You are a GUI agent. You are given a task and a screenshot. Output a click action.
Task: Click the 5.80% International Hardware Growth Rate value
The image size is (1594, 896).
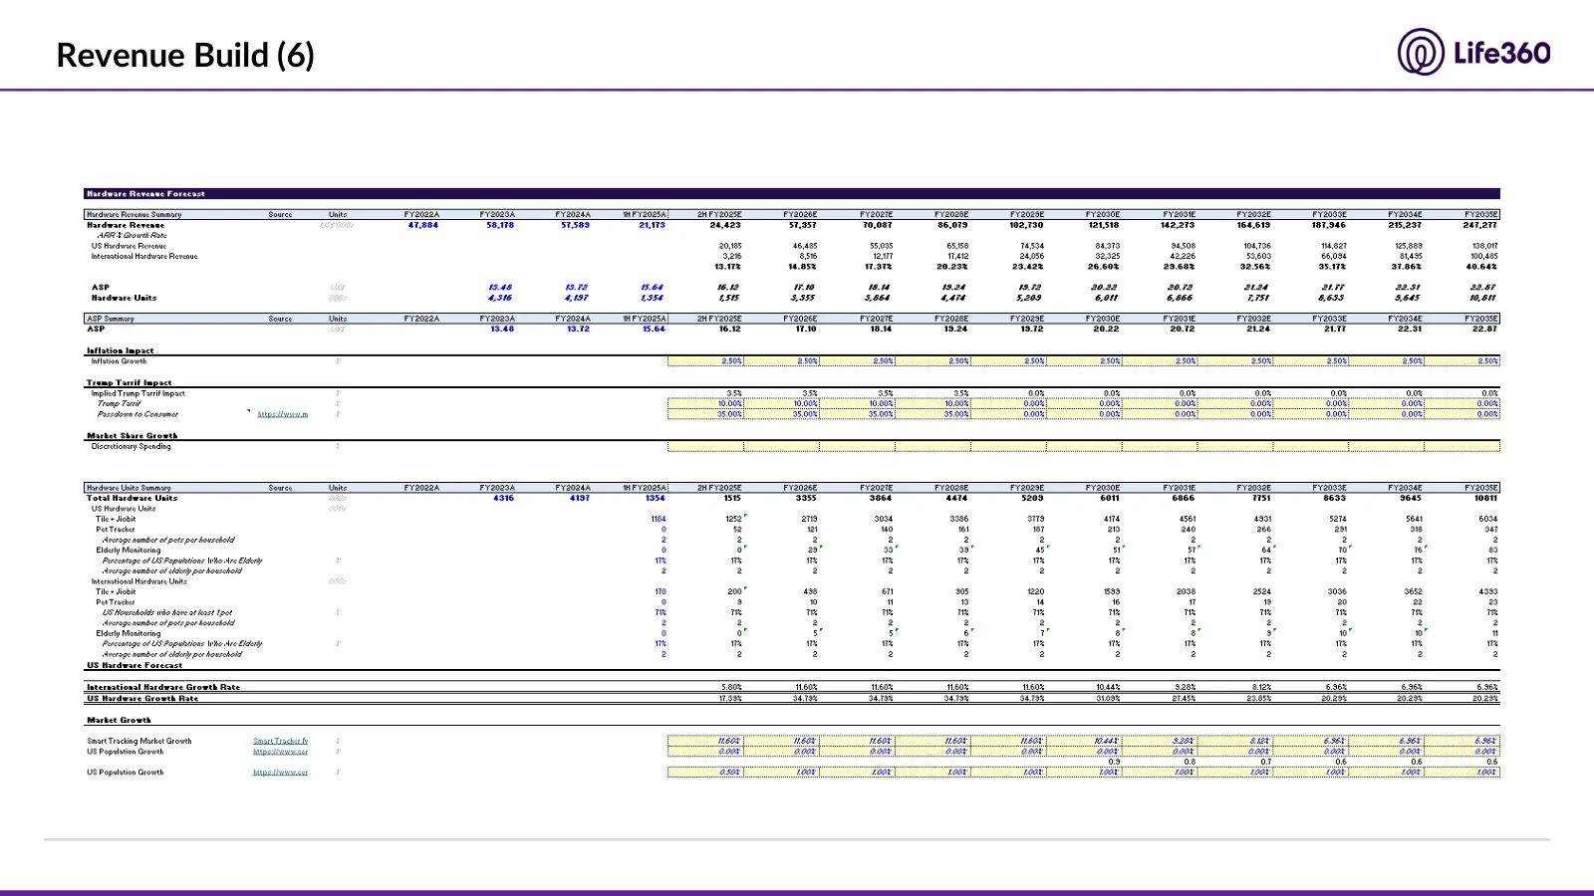731,687
